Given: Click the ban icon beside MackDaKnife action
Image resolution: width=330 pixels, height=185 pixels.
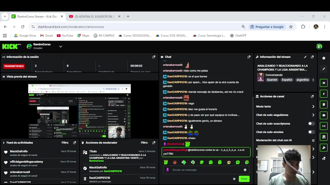Looking at the screenshot, I should point(85,169).
